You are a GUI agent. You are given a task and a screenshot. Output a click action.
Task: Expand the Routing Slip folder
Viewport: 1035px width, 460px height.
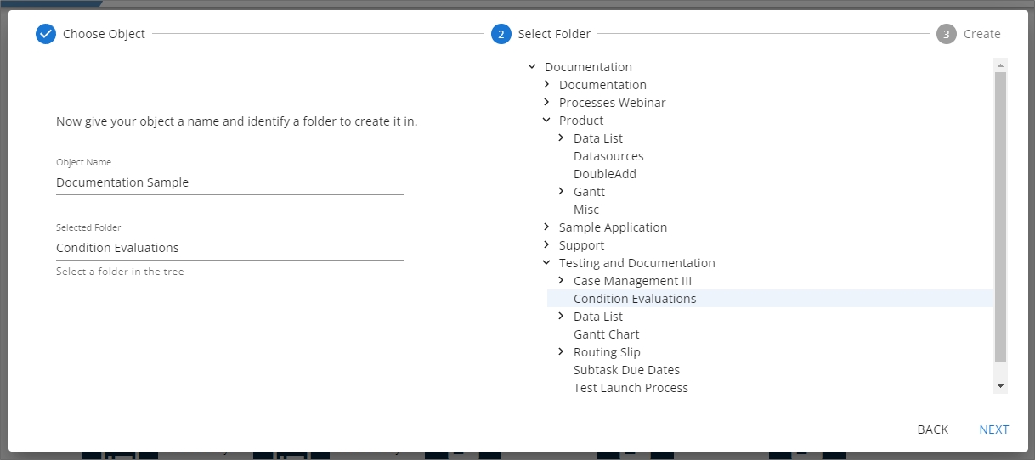(561, 352)
